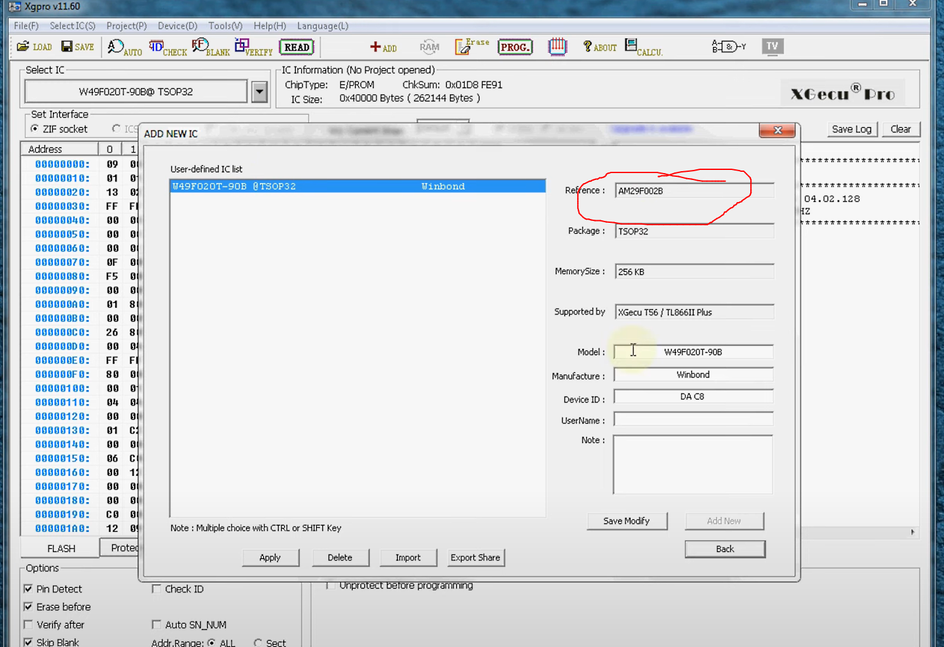Click the Save Log button
Viewport: 944px width, 647px height.
(x=851, y=129)
